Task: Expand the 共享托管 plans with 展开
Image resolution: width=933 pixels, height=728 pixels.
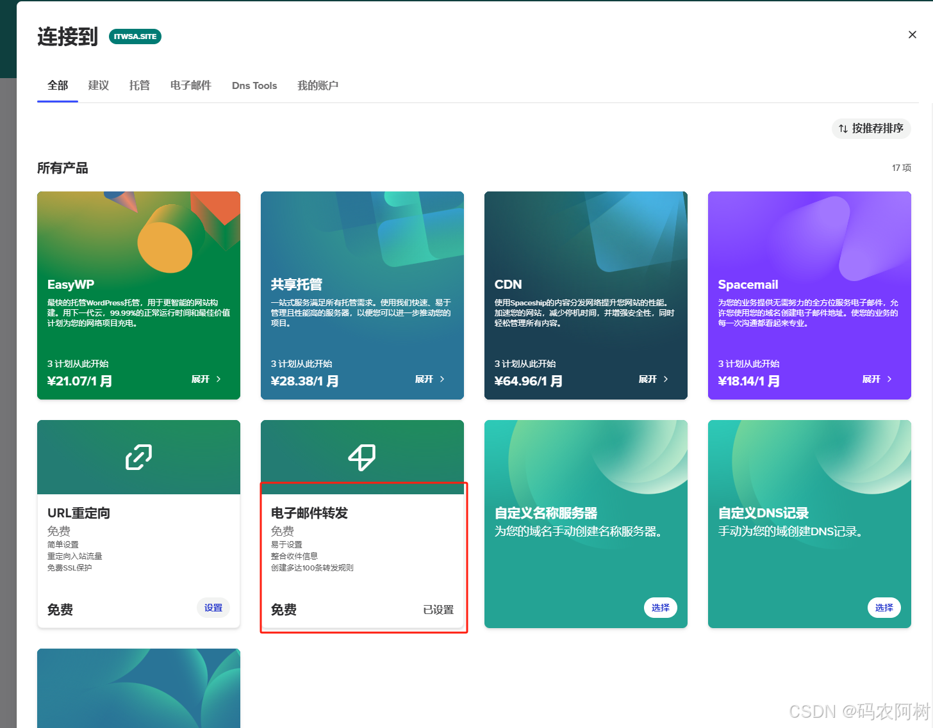Action: pos(430,379)
